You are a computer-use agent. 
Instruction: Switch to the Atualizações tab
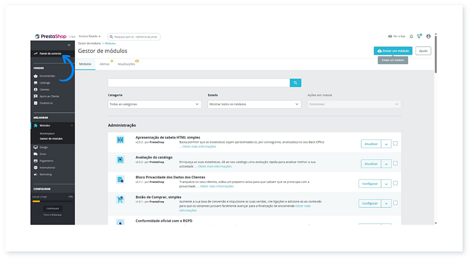(126, 64)
